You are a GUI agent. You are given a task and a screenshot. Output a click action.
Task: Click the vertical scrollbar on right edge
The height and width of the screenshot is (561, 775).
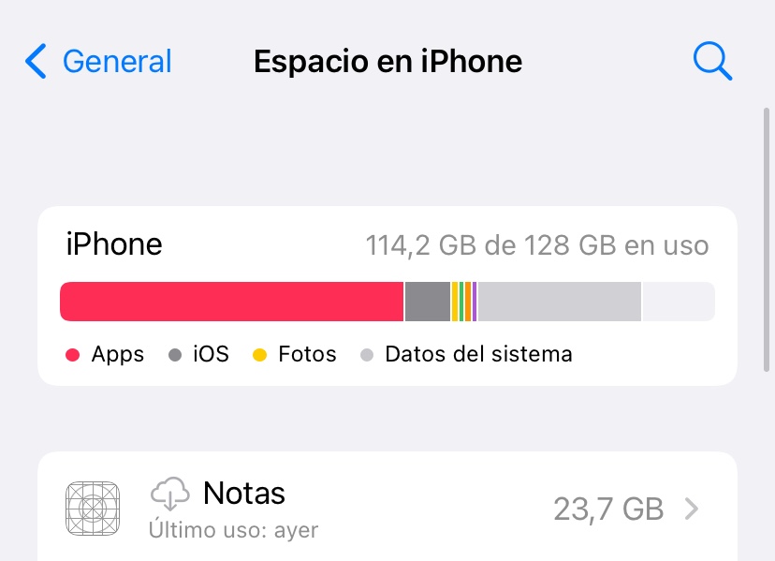coord(767,240)
